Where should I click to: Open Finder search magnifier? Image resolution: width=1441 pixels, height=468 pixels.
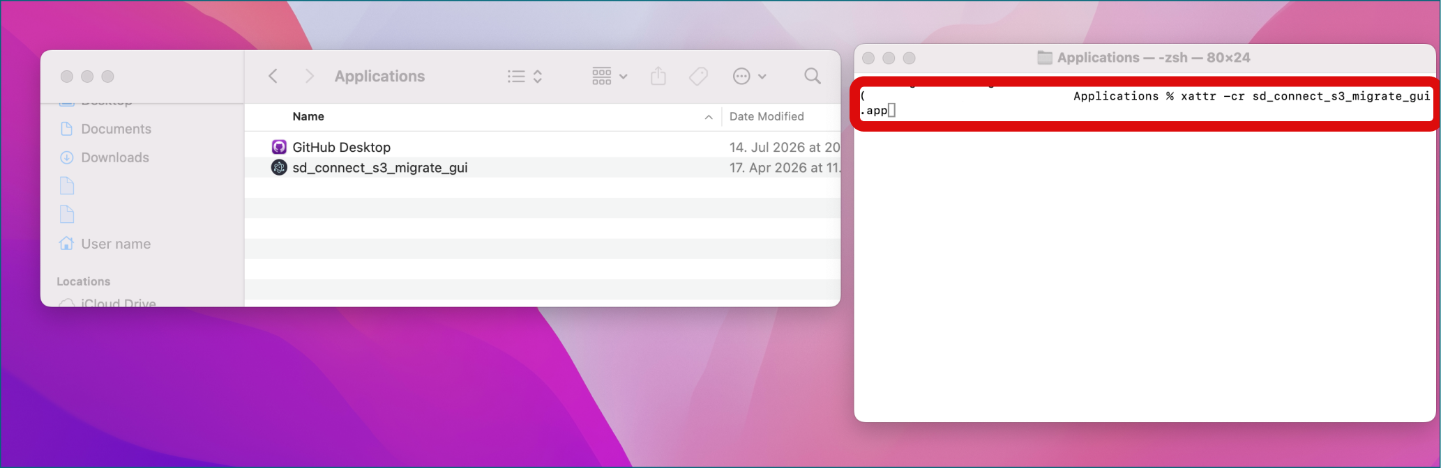click(813, 76)
